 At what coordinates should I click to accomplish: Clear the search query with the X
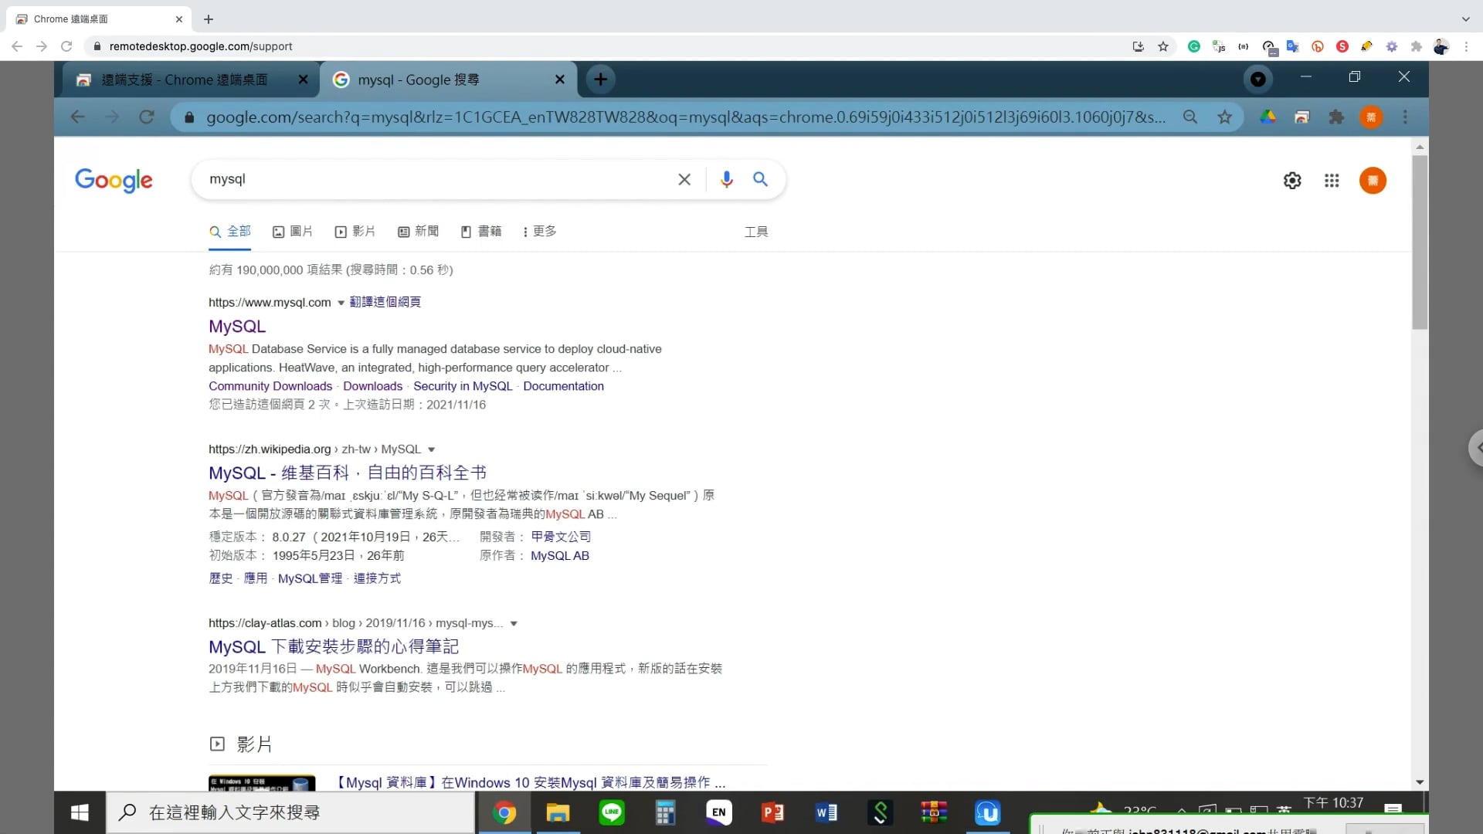pos(684,179)
